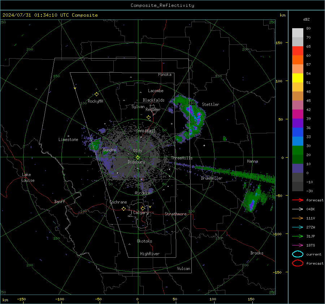
Task: Click the HighRiver town label
Action: (149, 254)
